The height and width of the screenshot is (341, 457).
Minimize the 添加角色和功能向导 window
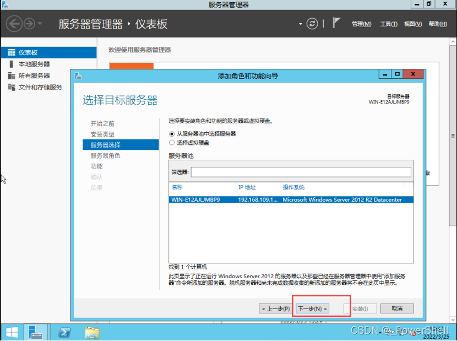click(385, 74)
